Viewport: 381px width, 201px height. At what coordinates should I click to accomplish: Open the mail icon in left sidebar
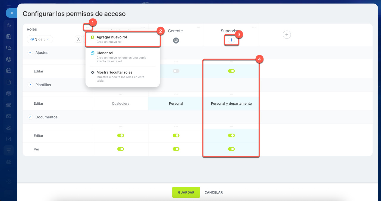(x=9, y=116)
